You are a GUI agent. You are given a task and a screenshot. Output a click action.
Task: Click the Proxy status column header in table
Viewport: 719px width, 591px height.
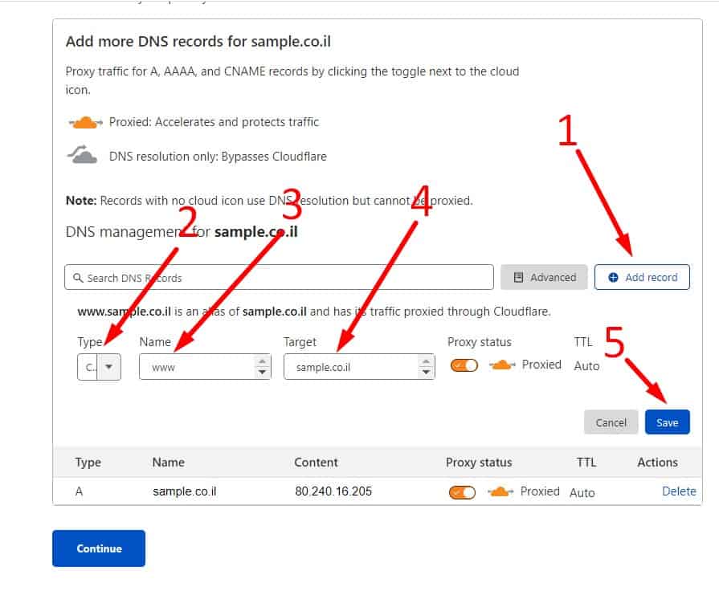point(479,463)
